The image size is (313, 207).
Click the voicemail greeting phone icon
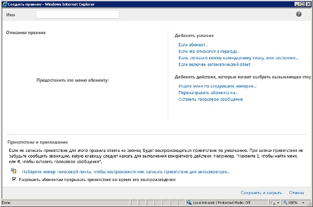[14, 171]
